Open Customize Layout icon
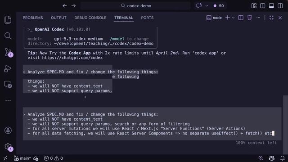 coord(254,6)
